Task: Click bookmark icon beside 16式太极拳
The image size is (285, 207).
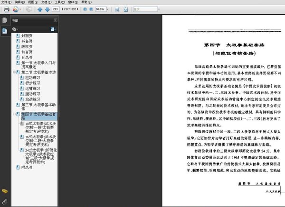Action: pyautogui.click(x=22, y=137)
